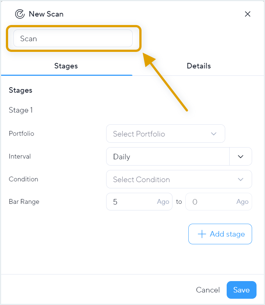This screenshot has height=305, width=265.
Task: Focus the Scan name input field
Action: (73, 38)
